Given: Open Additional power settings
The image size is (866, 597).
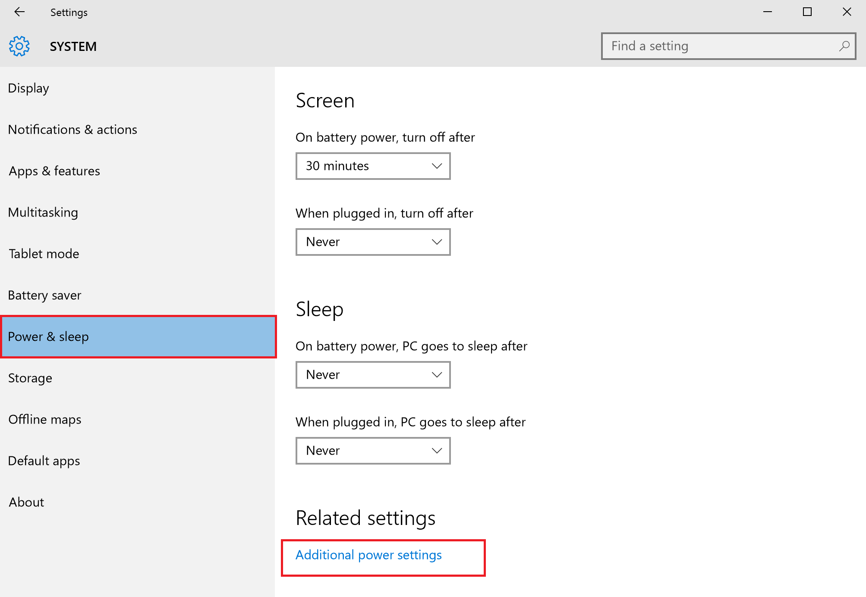Looking at the screenshot, I should pyautogui.click(x=368, y=555).
